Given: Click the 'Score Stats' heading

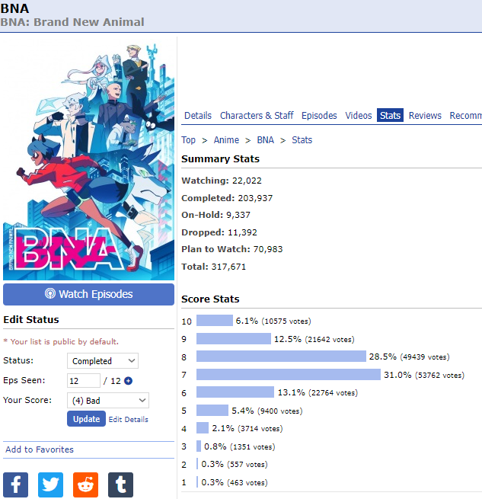Looking at the screenshot, I should (210, 299).
